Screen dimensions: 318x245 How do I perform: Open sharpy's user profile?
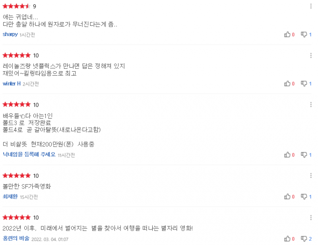coord(10,34)
